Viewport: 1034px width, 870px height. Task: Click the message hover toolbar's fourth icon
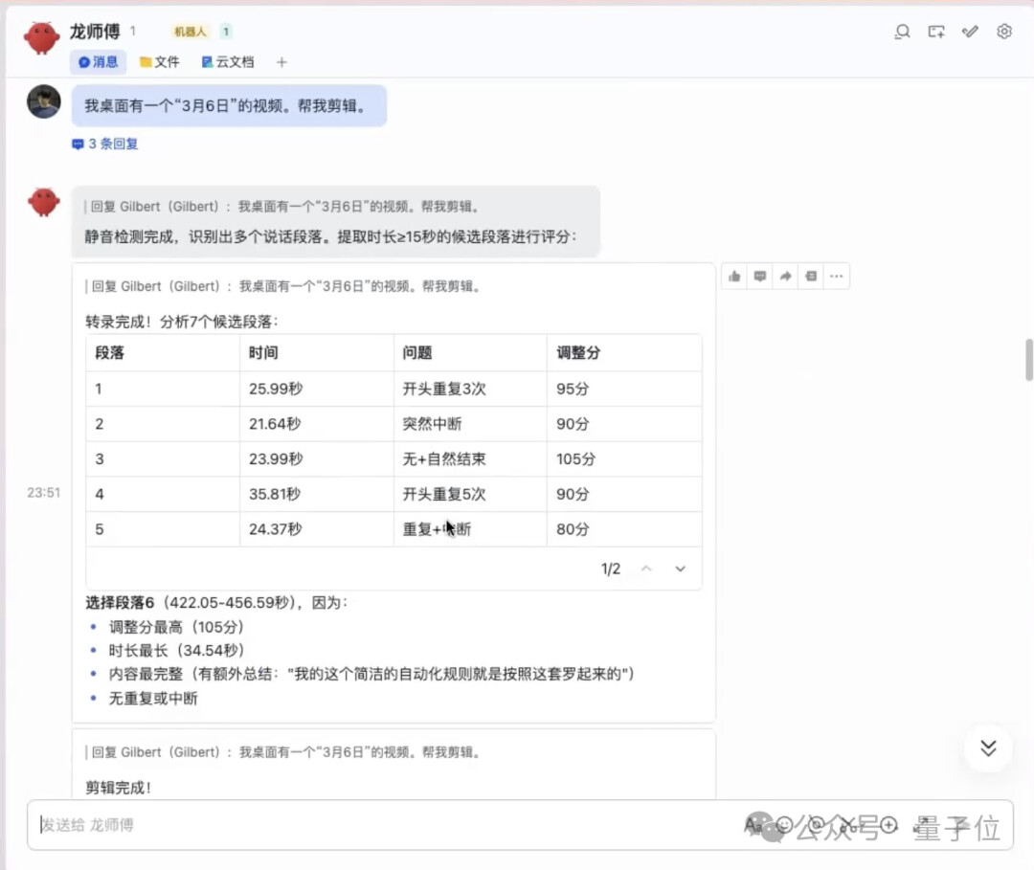tap(811, 277)
